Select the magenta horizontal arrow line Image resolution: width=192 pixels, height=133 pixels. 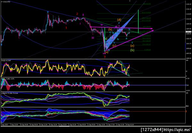(122, 28)
